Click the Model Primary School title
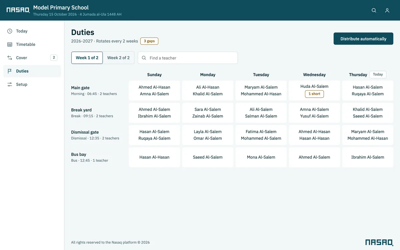Image resolution: width=400 pixels, height=250 pixels. click(61, 7)
